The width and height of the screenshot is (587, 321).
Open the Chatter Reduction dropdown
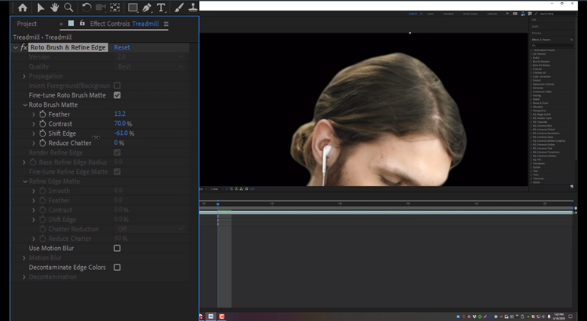pyautogui.click(x=149, y=229)
